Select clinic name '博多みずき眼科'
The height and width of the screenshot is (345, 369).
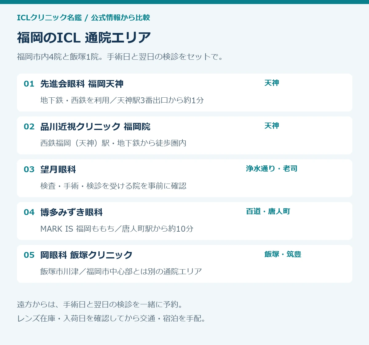71,212
